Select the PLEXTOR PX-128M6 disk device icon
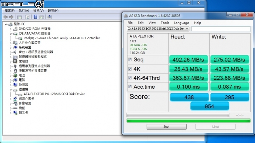 pos(20,94)
